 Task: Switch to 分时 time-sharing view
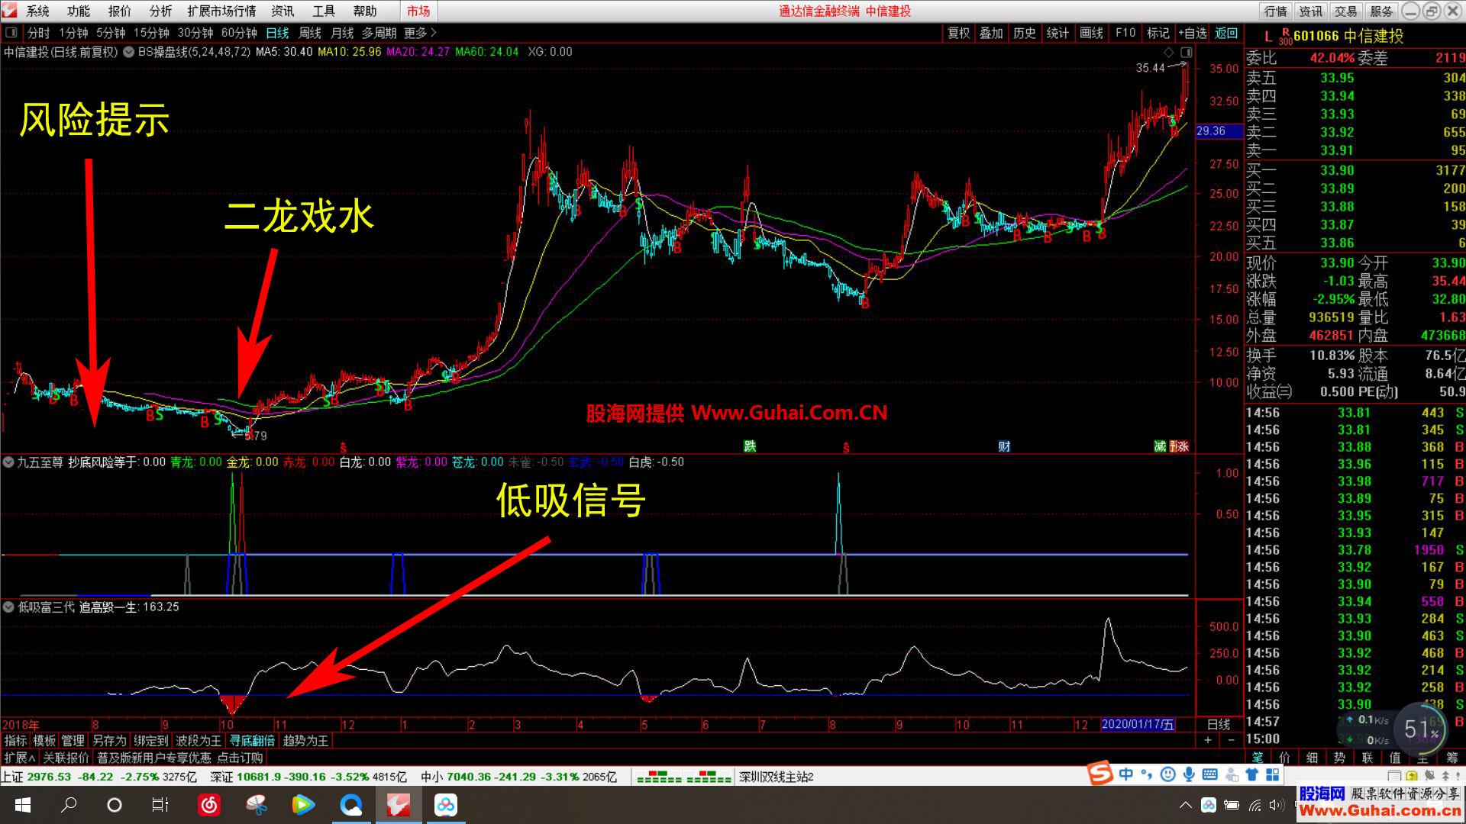point(38,33)
